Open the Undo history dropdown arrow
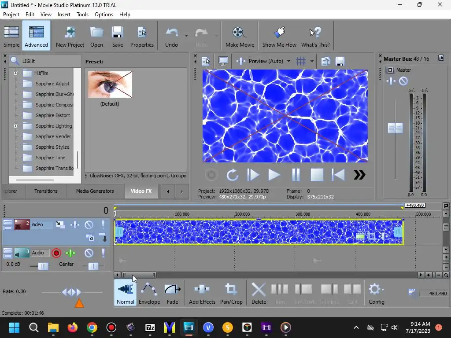Screen dimensions: 451x338 tap(186, 36)
